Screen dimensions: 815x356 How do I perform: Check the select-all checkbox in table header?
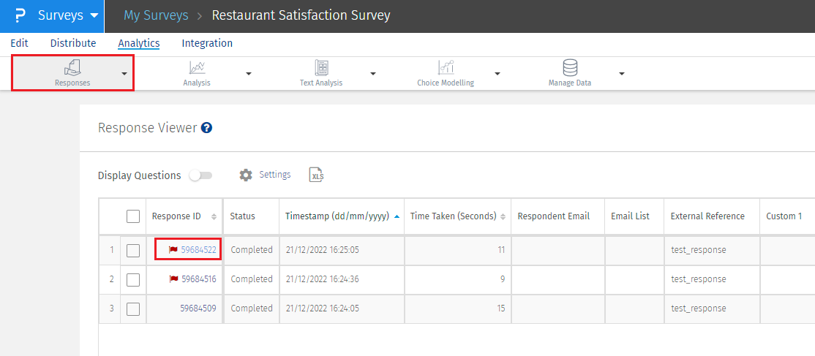pyautogui.click(x=133, y=216)
